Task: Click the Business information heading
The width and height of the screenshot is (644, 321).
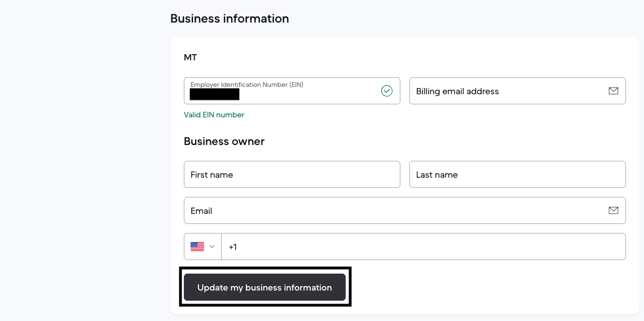Action: [230, 19]
